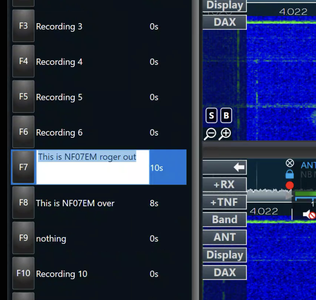Click the 0s duration of Recording 10
This screenshot has width=316, height=300.
pos(154,274)
